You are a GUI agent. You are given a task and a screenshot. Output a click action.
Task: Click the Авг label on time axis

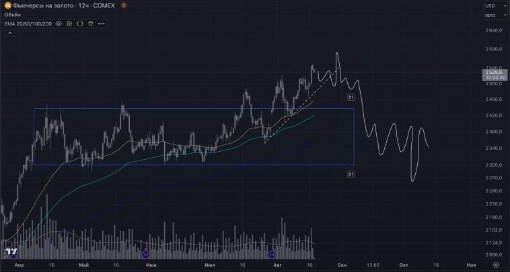(277, 265)
